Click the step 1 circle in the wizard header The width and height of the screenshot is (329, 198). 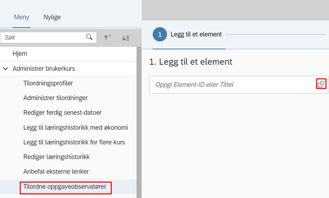click(x=160, y=34)
